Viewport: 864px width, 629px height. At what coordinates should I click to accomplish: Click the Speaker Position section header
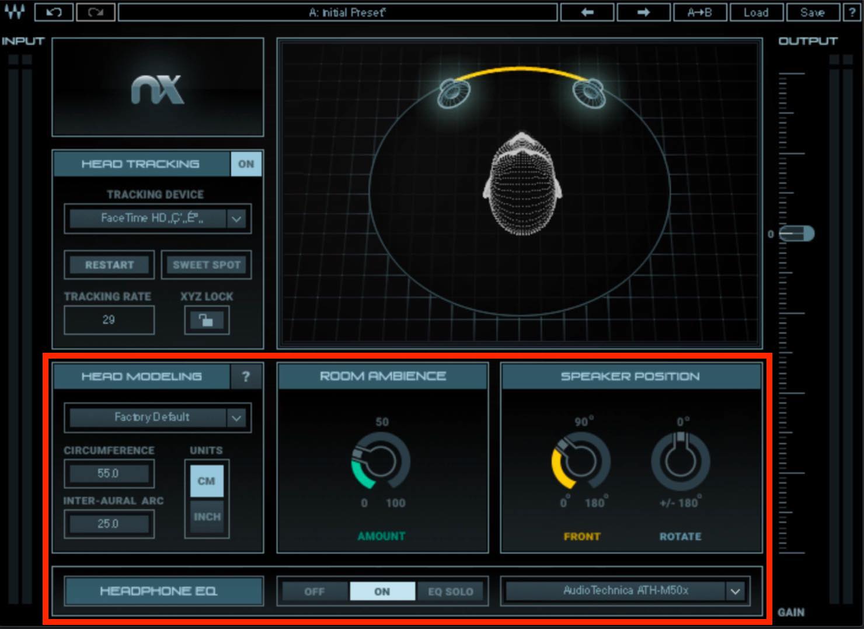point(630,376)
